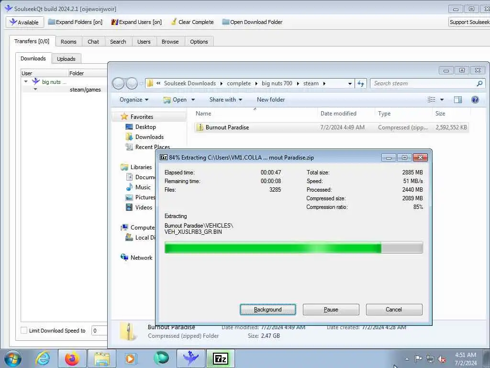Open the Browse tab
Viewport: 490px width, 368px height.
point(170,42)
